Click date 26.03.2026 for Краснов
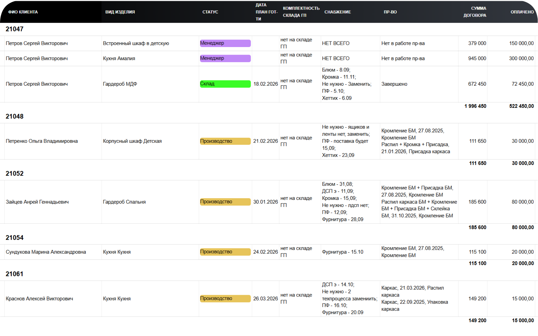This screenshot has height=336, width=538. [x=265, y=299]
